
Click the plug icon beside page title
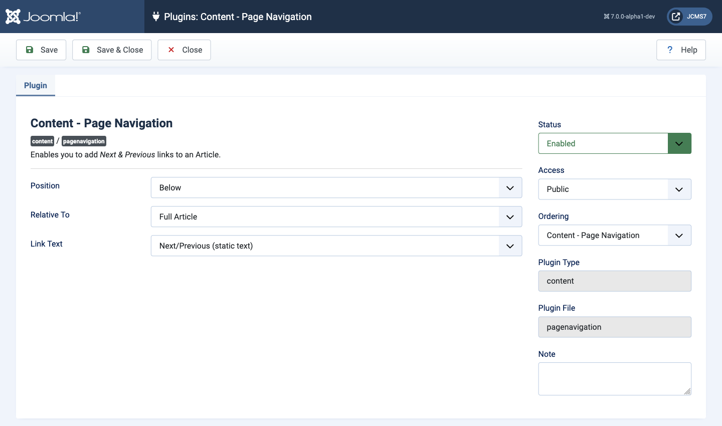click(156, 17)
